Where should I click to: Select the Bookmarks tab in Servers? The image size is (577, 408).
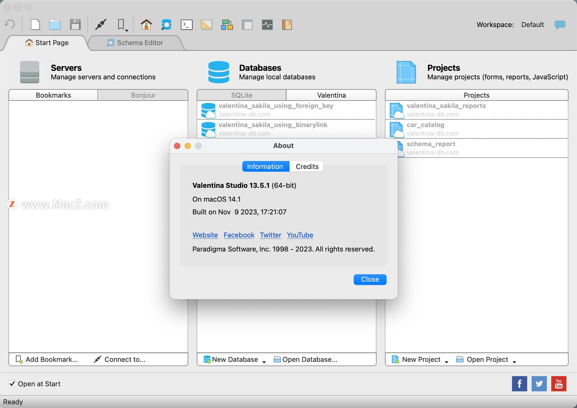click(x=53, y=95)
